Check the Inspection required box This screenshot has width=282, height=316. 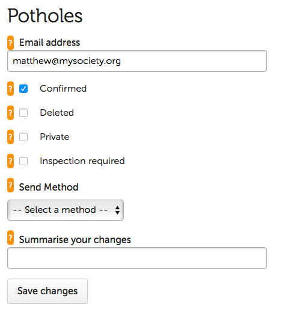pos(23,161)
